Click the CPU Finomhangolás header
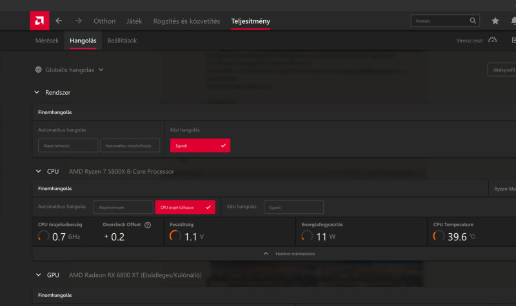The height and width of the screenshot is (306, 516). coord(55,189)
